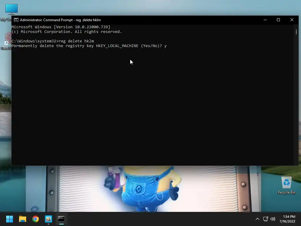Open the Windows Start menu

(x=9, y=219)
